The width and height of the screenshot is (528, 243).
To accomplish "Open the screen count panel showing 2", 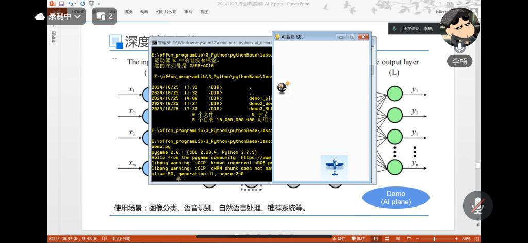I will pos(105,16).
